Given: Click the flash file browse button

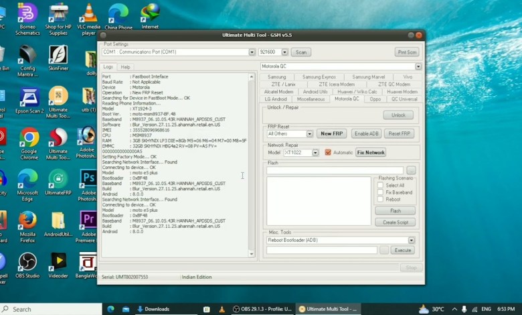Looking at the screenshot, I should click(411, 171).
